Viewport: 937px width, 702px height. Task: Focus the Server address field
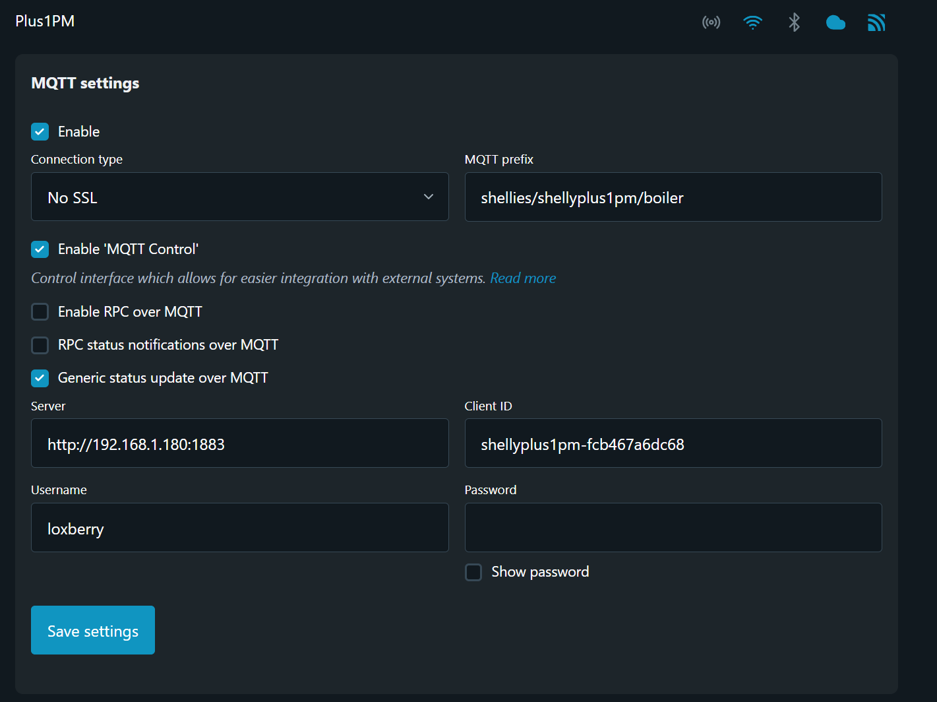(239, 443)
